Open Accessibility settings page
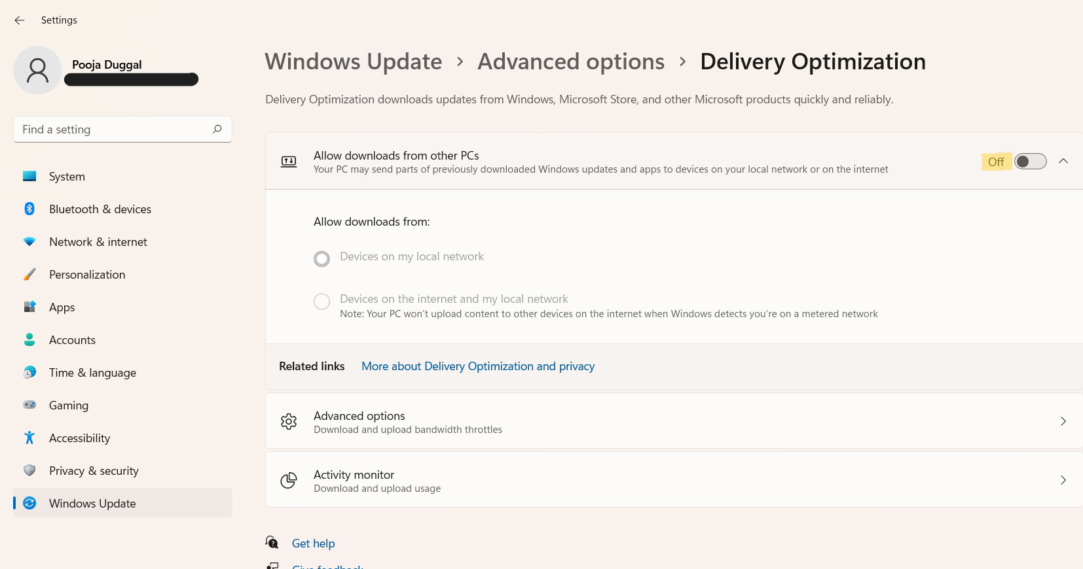Screen dimensions: 1083x569 click(x=79, y=438)
